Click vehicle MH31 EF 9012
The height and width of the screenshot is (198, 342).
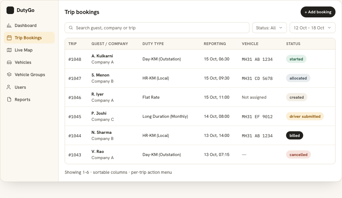point(257,117)
